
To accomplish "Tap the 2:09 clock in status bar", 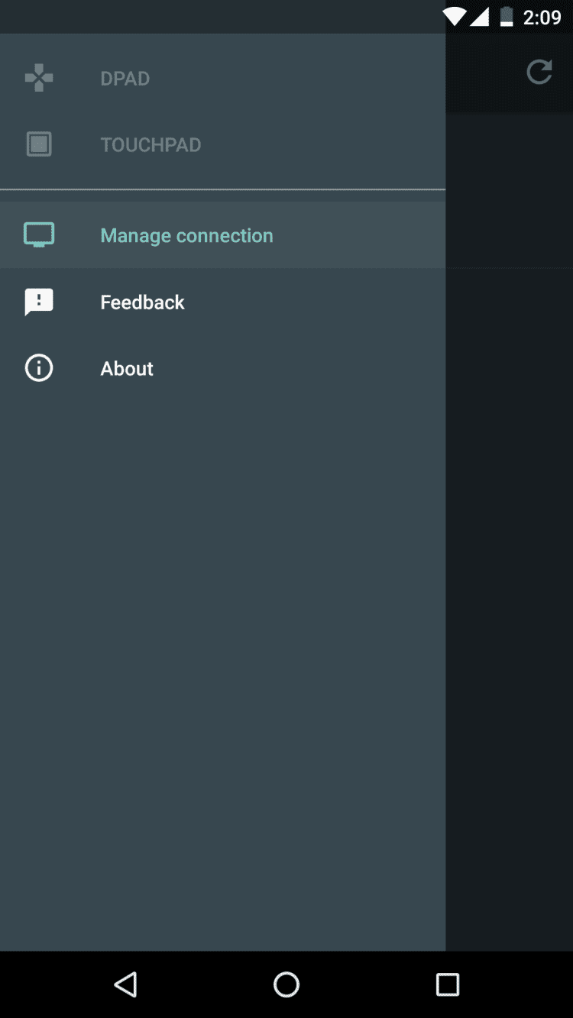I will coord(542,18).
